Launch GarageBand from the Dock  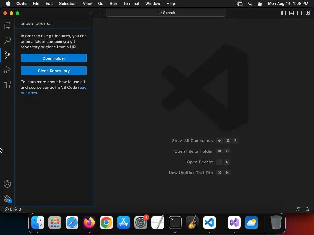(192, 222)
